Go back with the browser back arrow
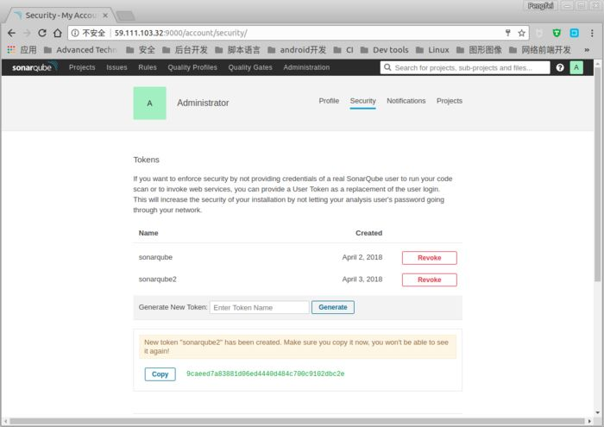 click(11, 33)
